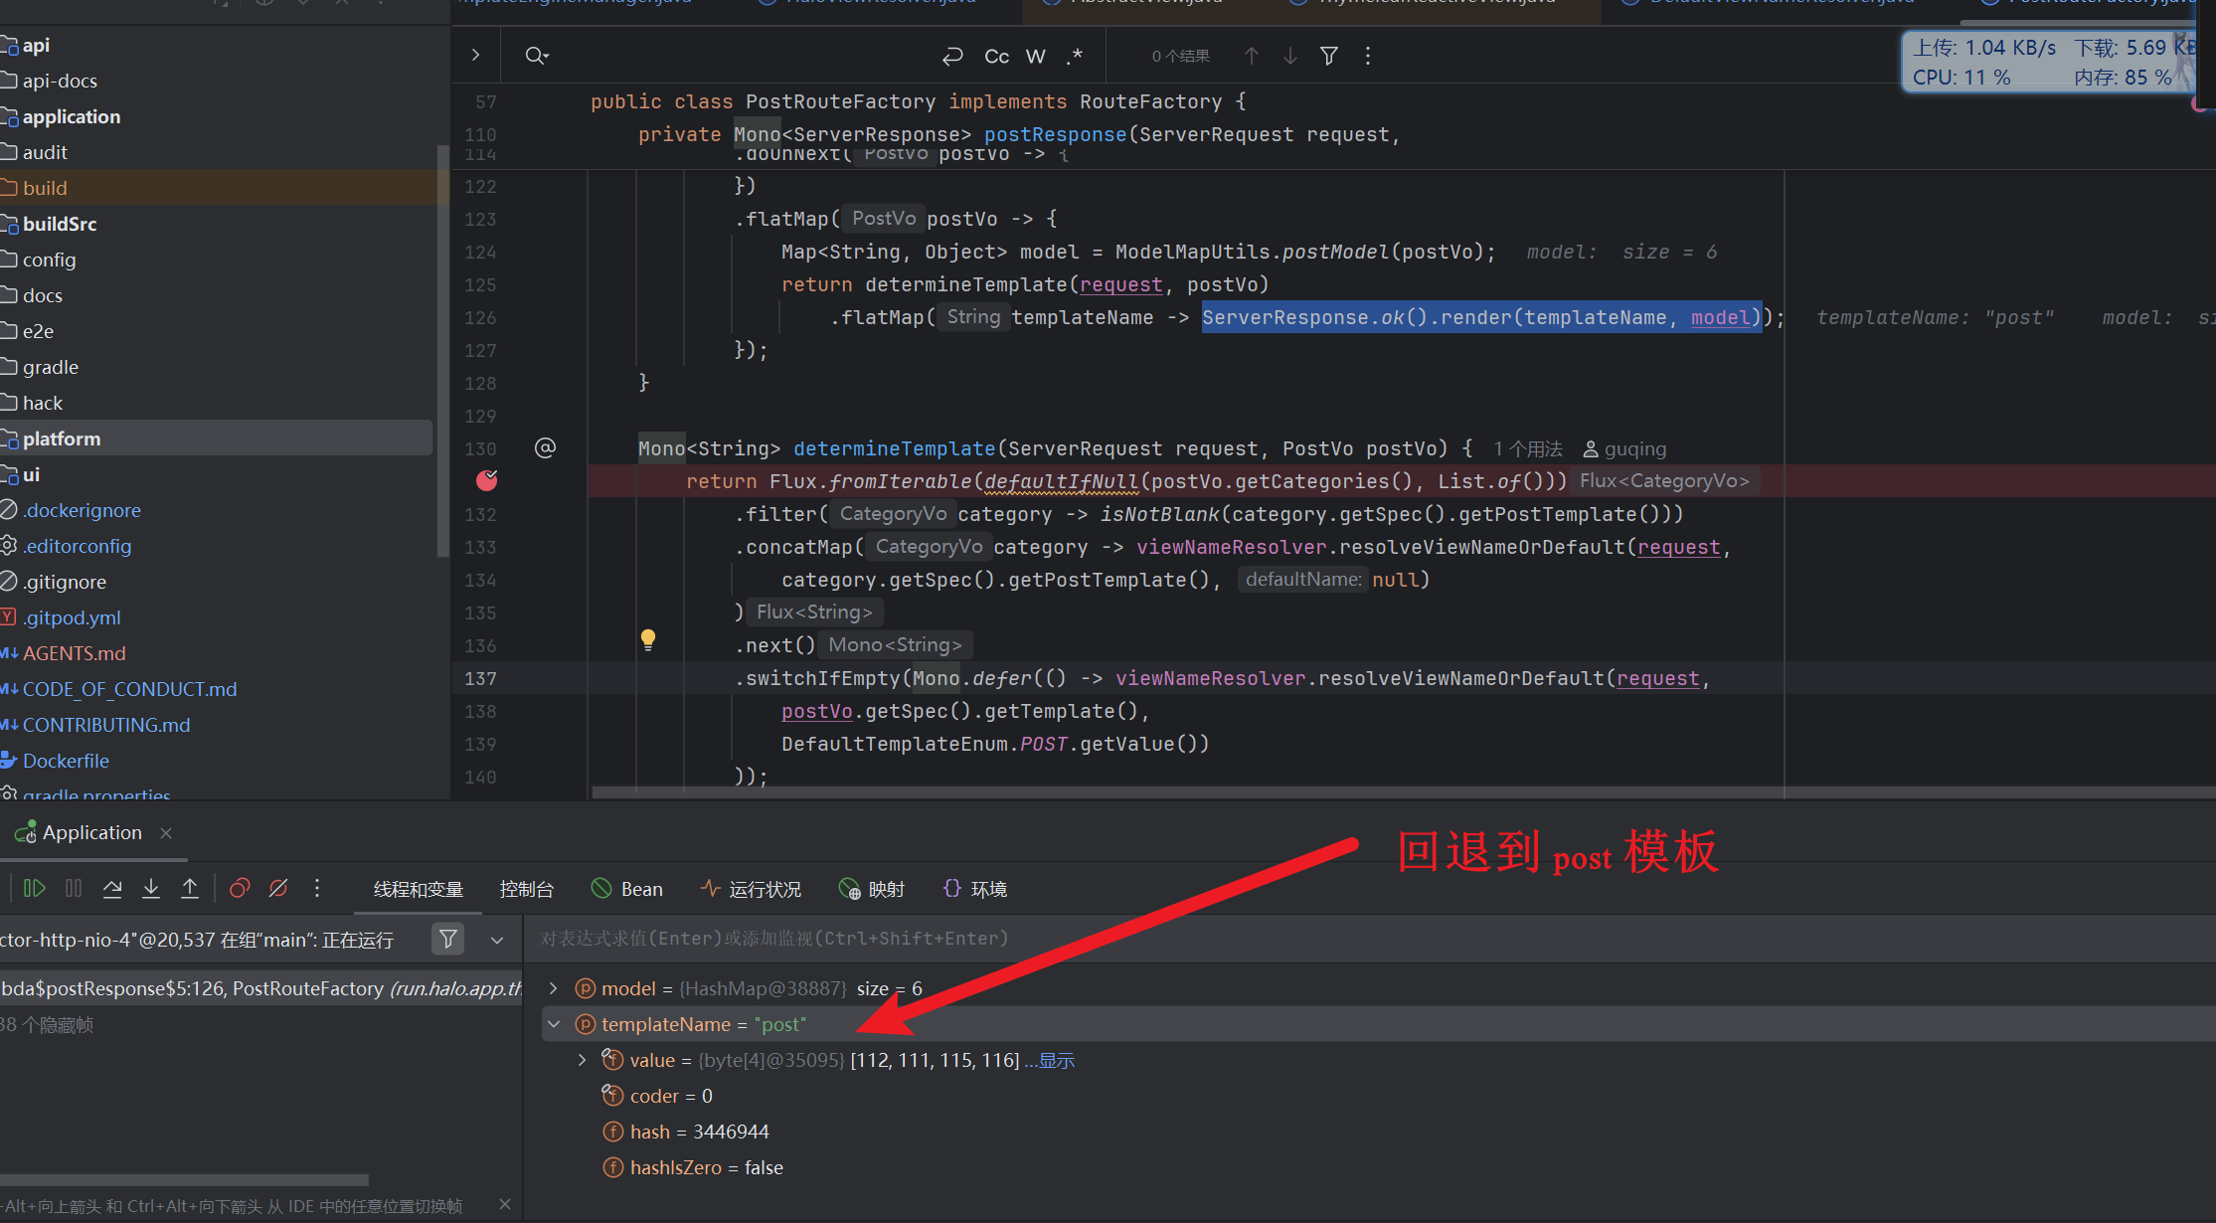Click the line 131 breakpoint marker
Viewport: 2216px width, 1223px height.
pos(487,481)
